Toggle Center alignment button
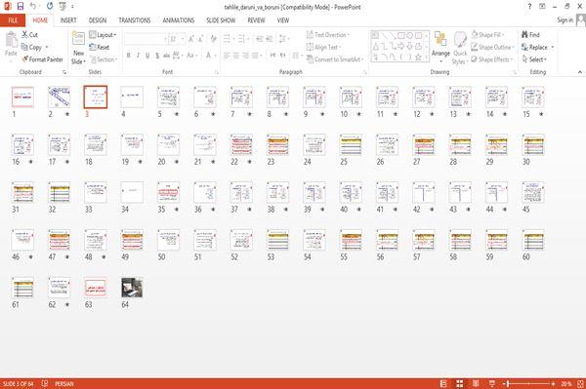 click(236, 56)
